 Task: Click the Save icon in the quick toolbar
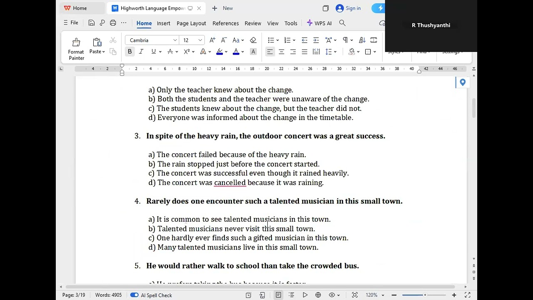92,23
